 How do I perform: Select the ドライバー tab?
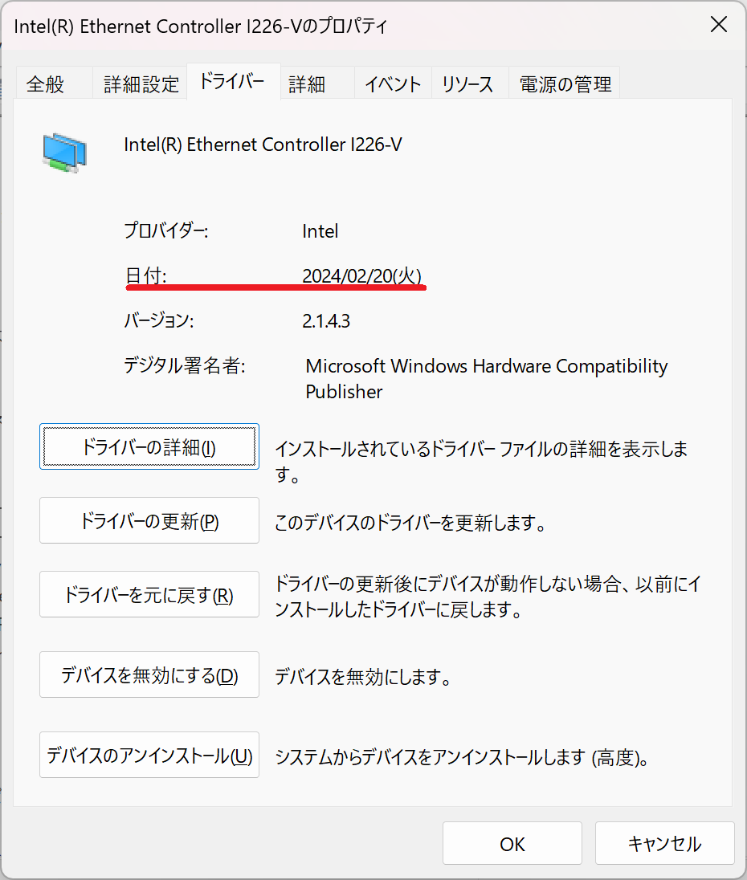234,81
